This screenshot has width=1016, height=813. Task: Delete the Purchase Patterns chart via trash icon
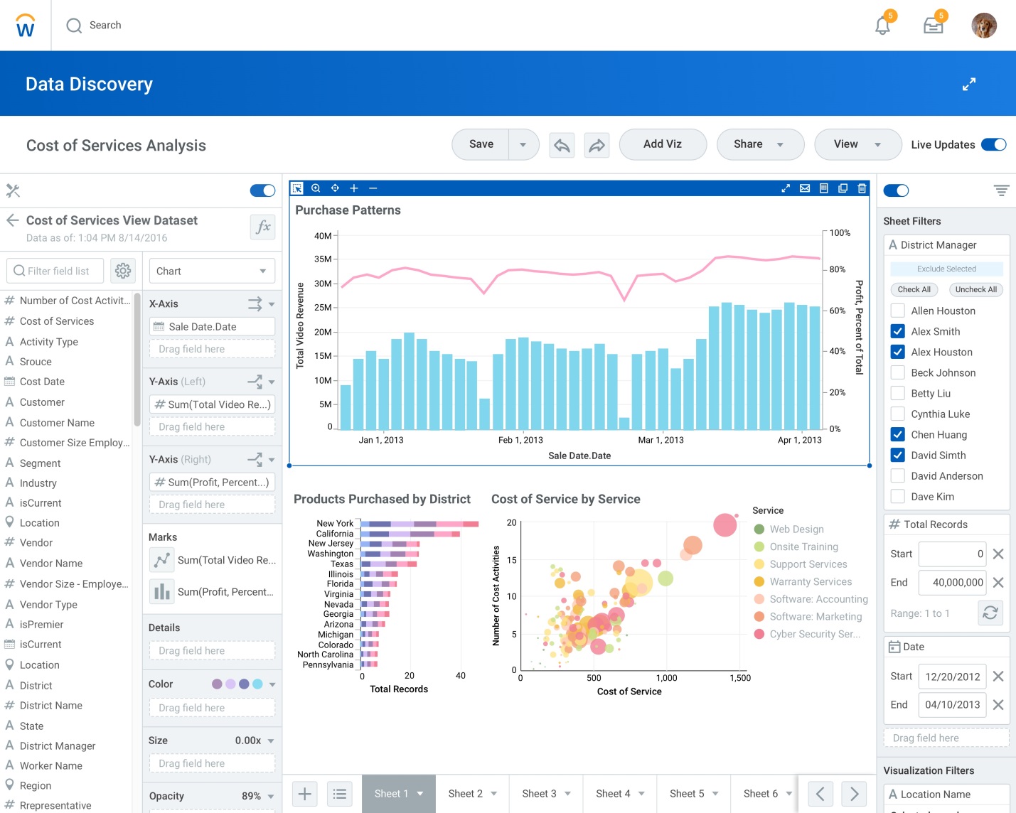pyautogui.click(x=862, y=188)
